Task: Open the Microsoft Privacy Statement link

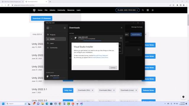Action: [100, 56]
